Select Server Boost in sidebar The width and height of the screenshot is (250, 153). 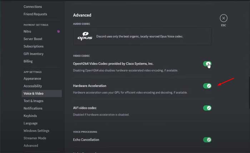33,39
